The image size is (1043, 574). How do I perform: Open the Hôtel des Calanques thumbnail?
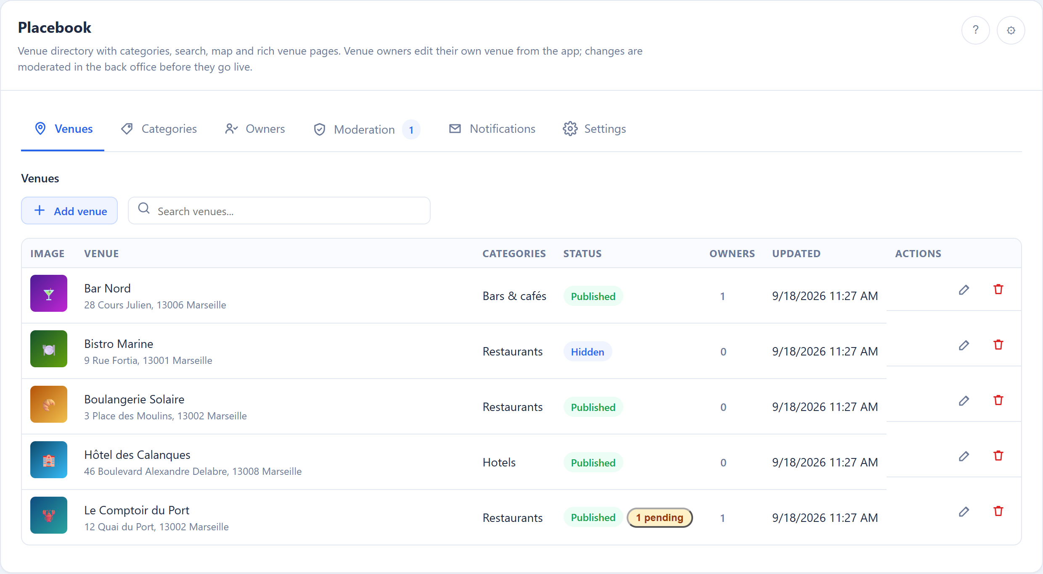coord(49,460)
